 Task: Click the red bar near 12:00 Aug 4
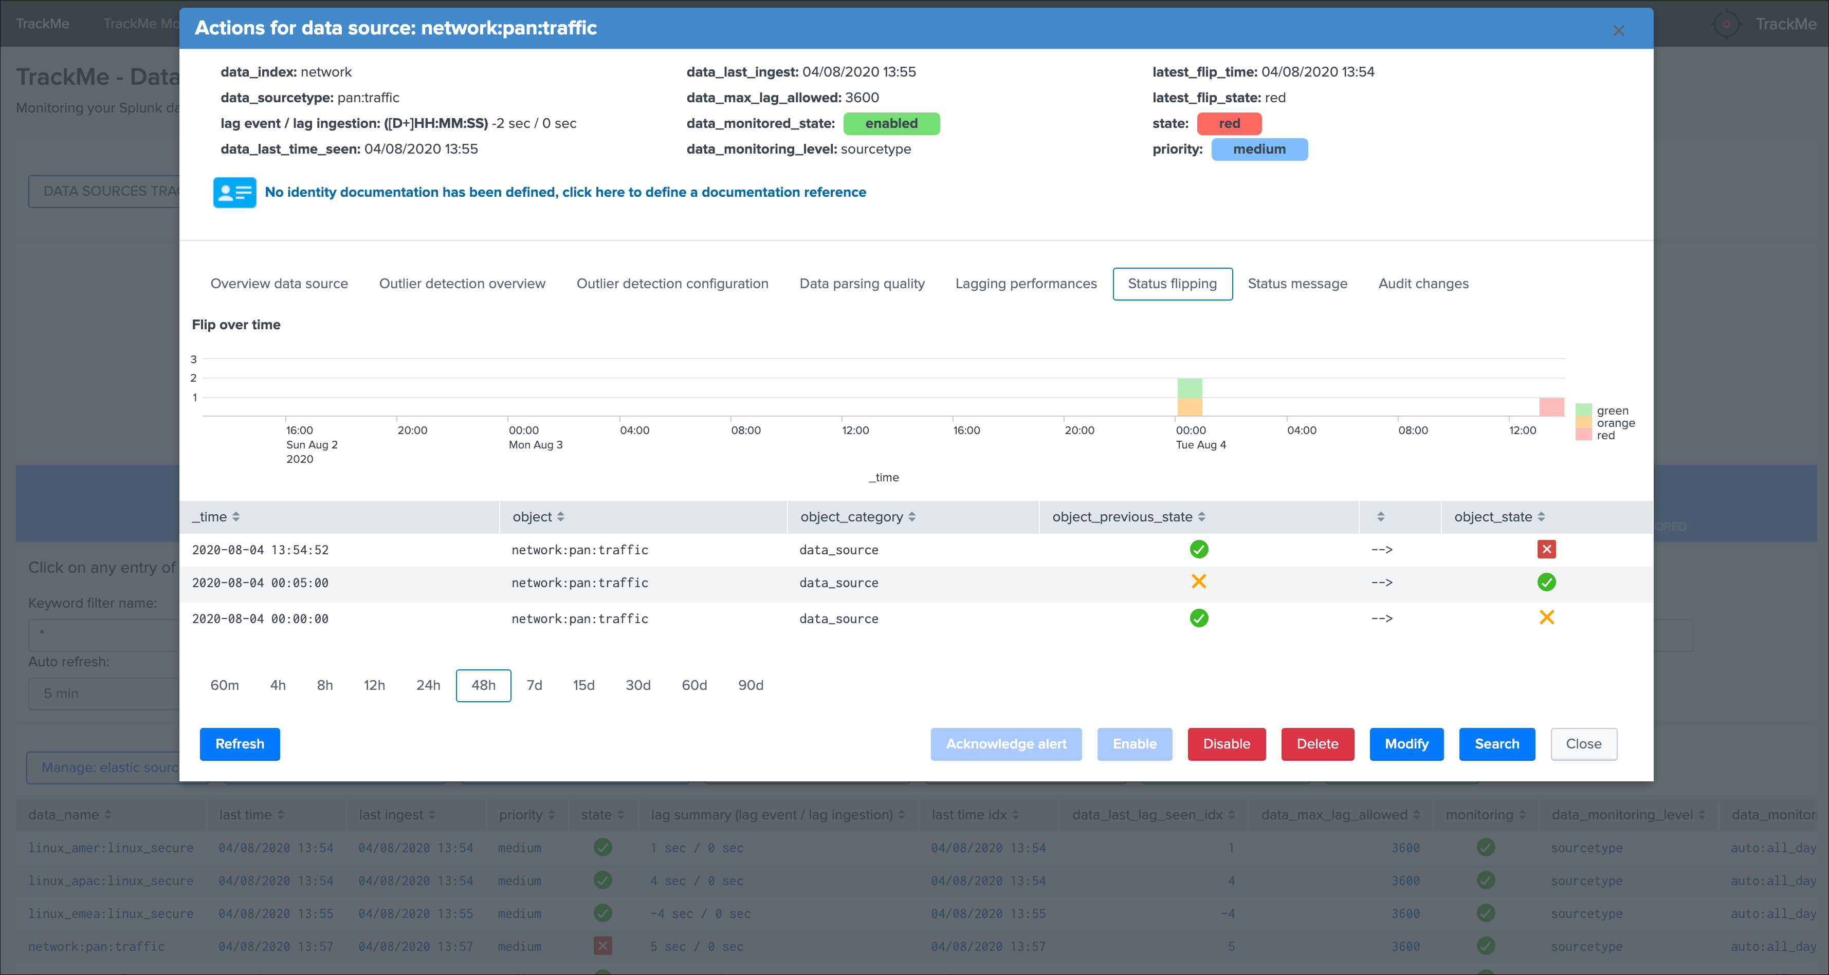pos(1551,407)
